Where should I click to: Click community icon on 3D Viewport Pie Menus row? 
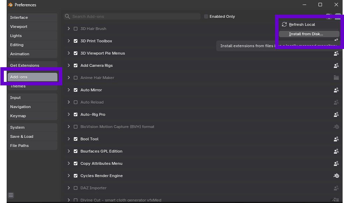pos(336,53)
